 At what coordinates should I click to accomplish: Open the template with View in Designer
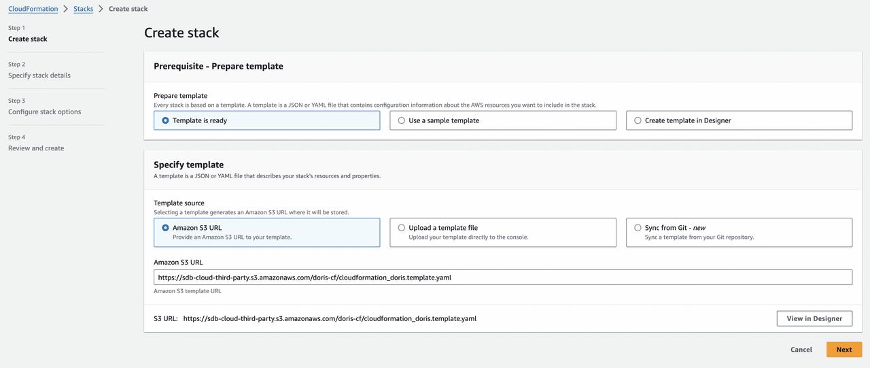tap(814, 318)
